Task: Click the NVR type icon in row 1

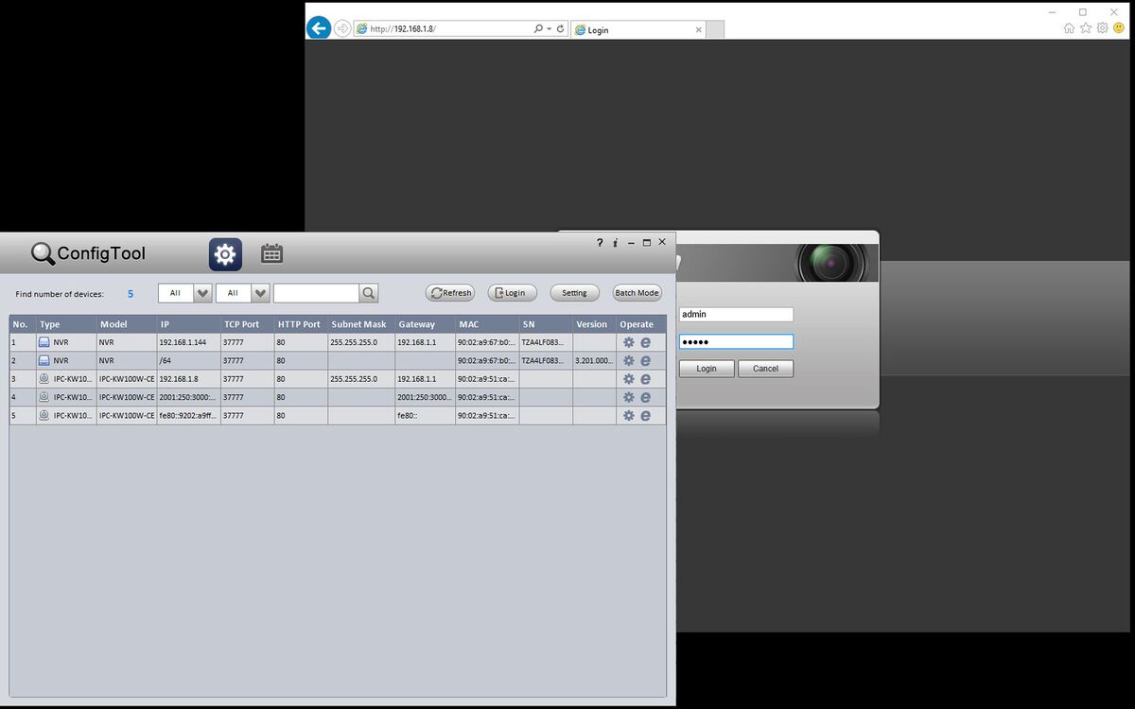Action: [44, 342]
